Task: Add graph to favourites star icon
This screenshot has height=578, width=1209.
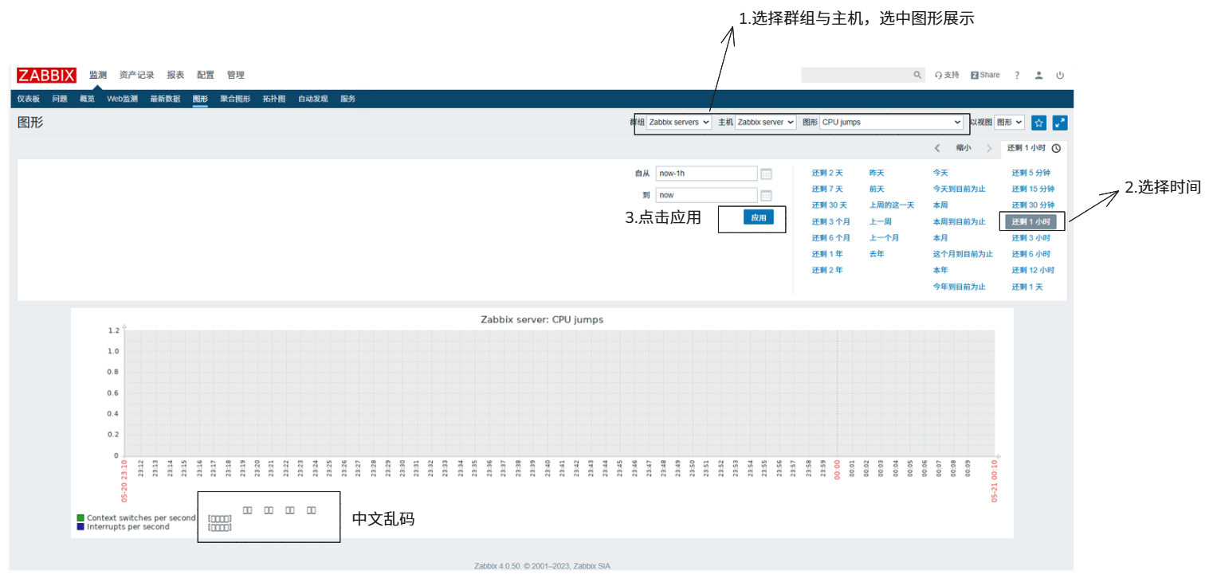Action: click(1038, 123)
